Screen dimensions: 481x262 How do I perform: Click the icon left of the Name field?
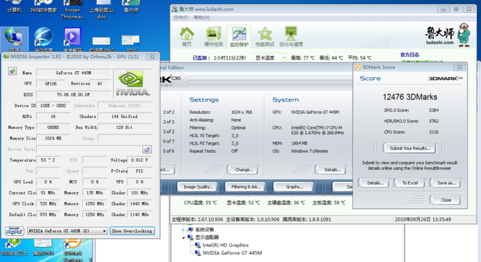pyautogui.click(x=12, y=72)
